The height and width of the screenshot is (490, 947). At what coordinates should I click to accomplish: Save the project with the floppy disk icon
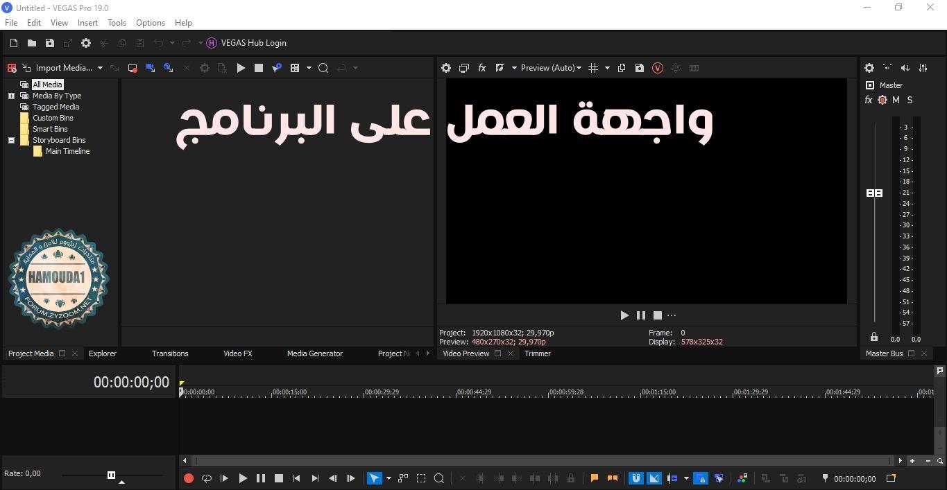50,43
